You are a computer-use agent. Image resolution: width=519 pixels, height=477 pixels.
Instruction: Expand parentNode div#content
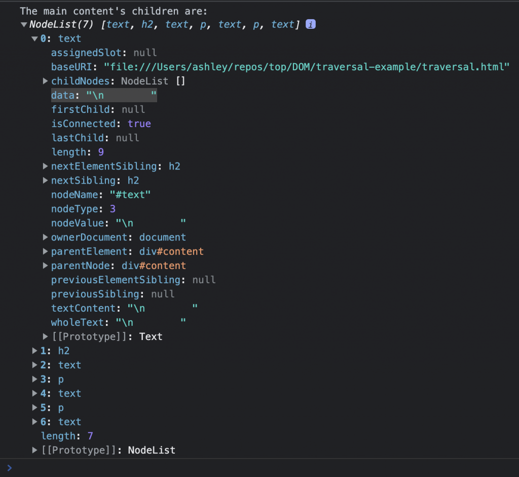(46, 266)
